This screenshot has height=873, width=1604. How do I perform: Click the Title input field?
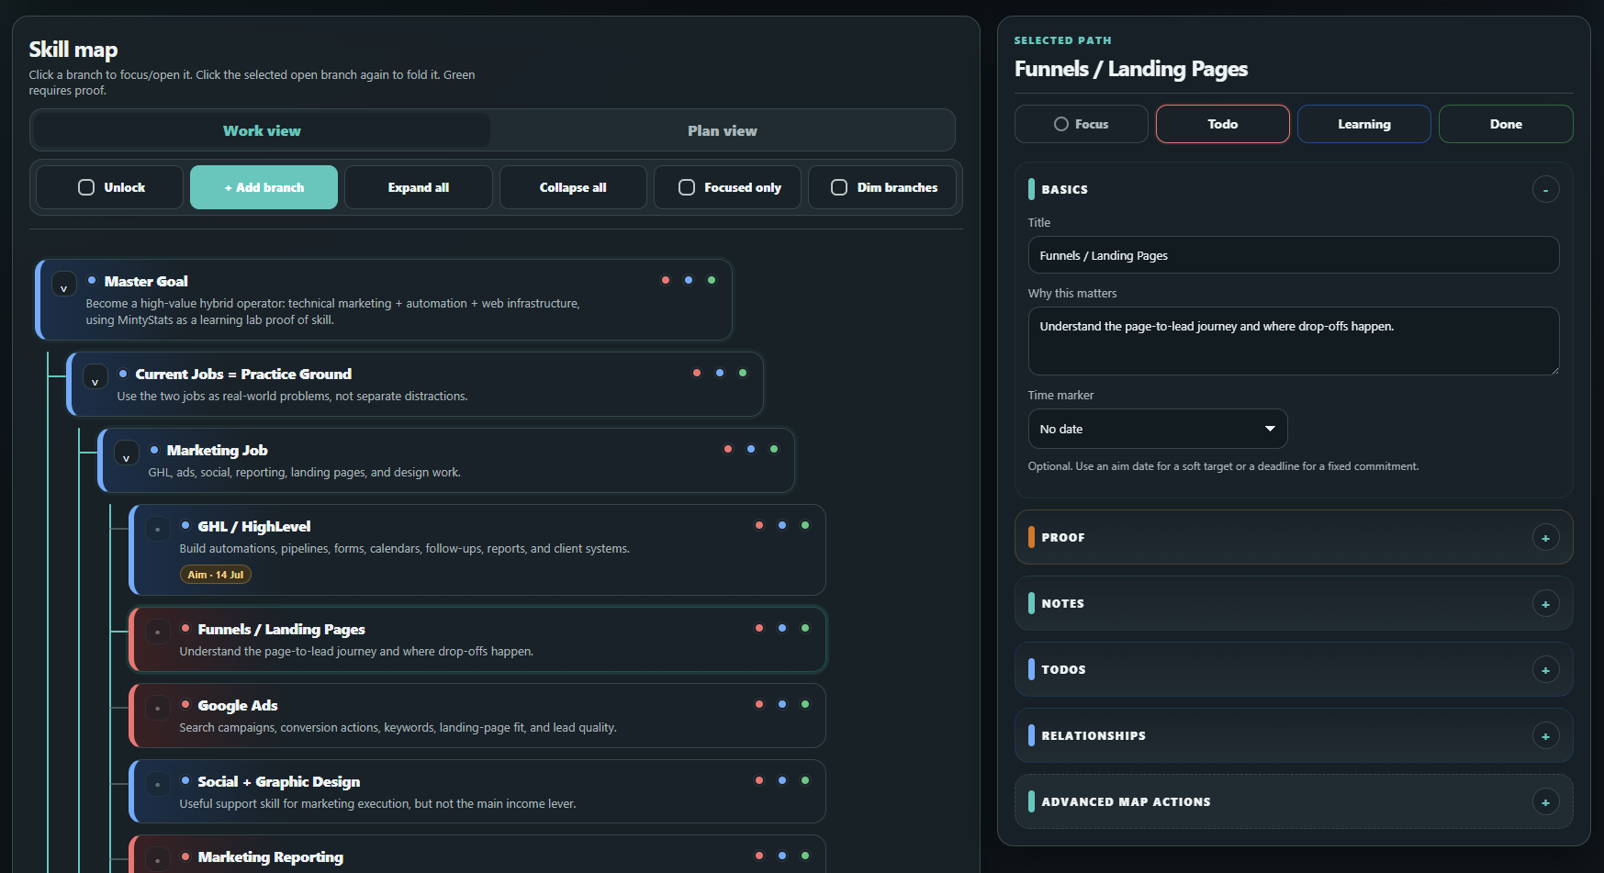tap(1293, 255)
